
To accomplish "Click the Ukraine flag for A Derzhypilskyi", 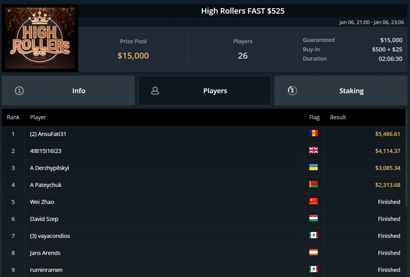I will click(314, 167).
